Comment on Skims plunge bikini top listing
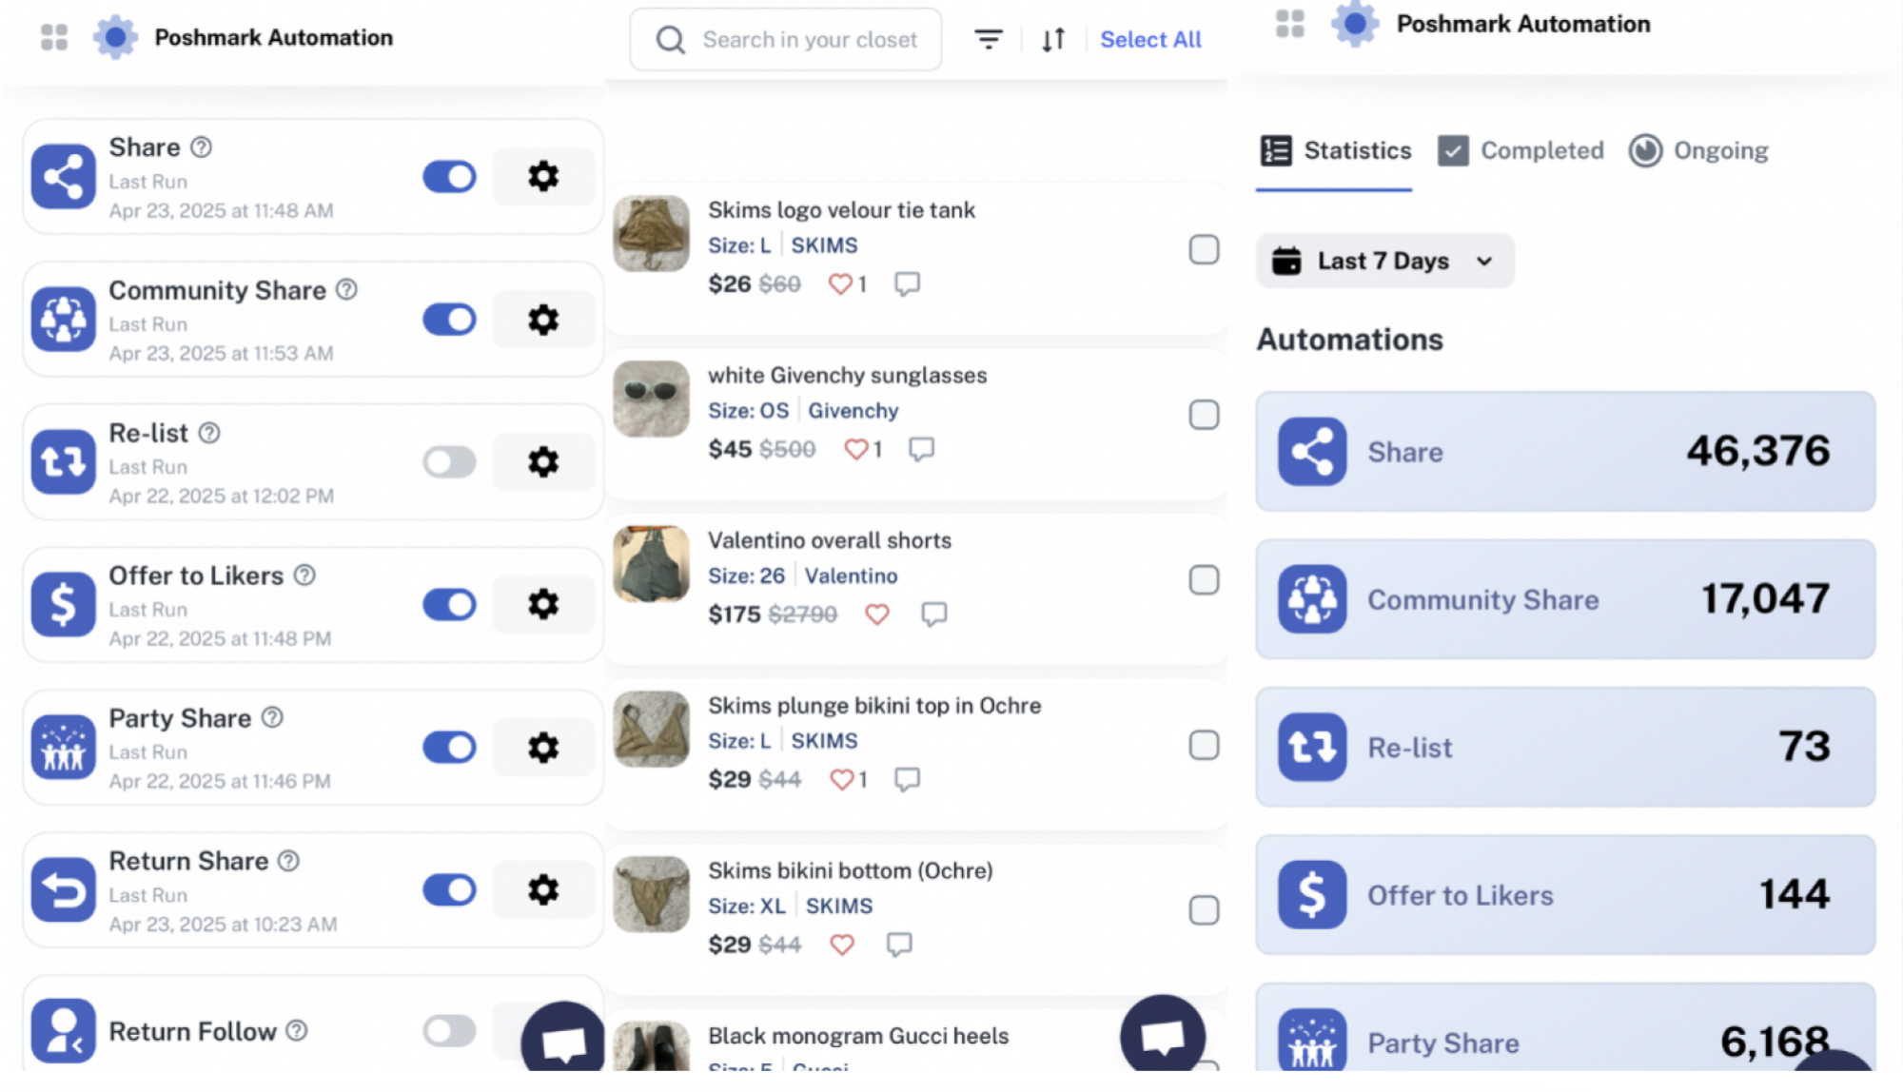The image size is (1903, 1092). [908, 780]
